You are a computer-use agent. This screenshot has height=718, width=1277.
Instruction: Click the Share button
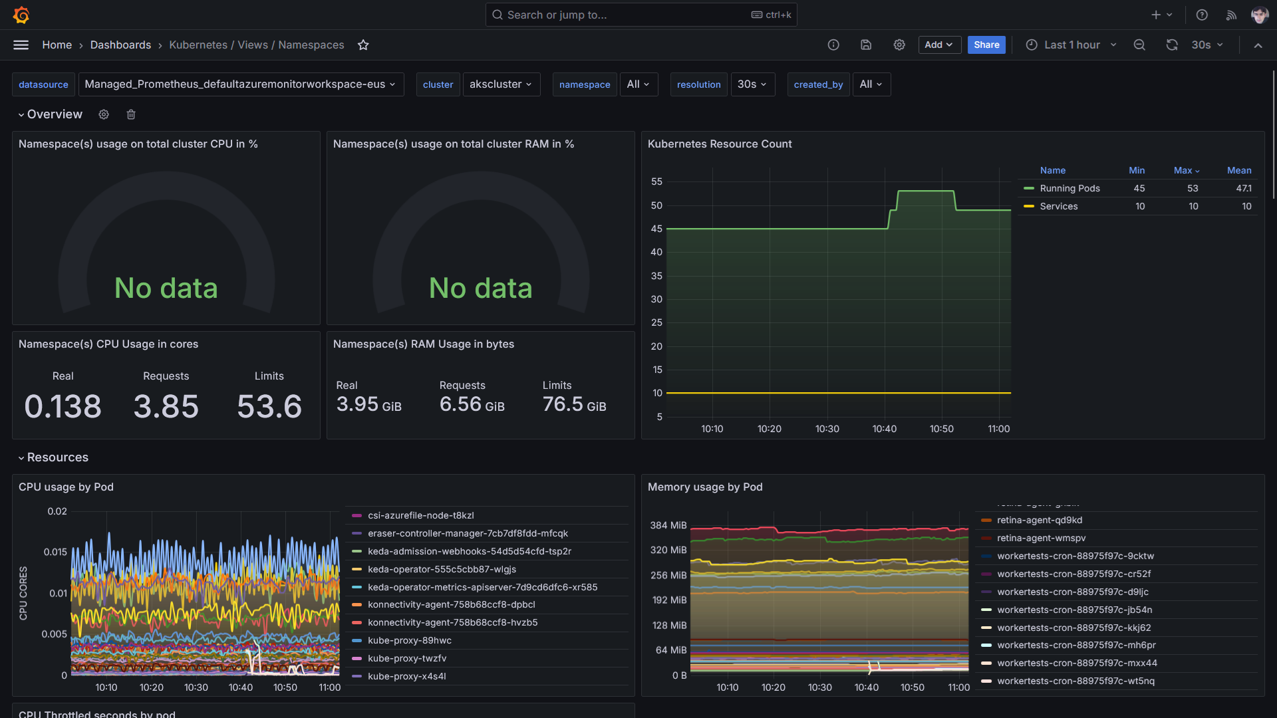986,45
